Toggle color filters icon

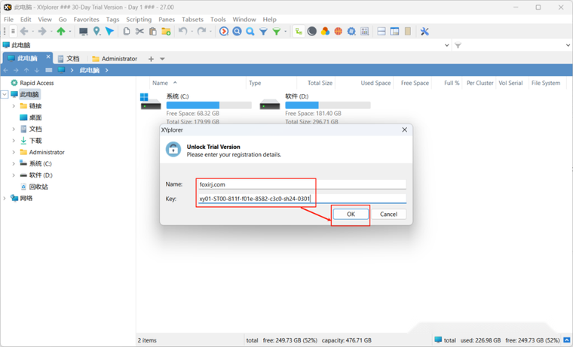coord(325,32)
